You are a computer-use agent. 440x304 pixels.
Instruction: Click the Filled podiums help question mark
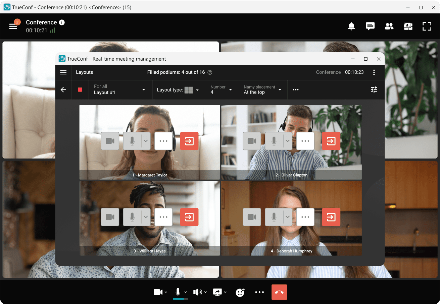coord(210,72)
